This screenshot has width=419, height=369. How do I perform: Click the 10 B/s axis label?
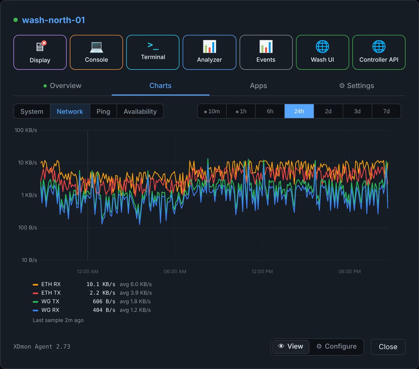(29, 260)
